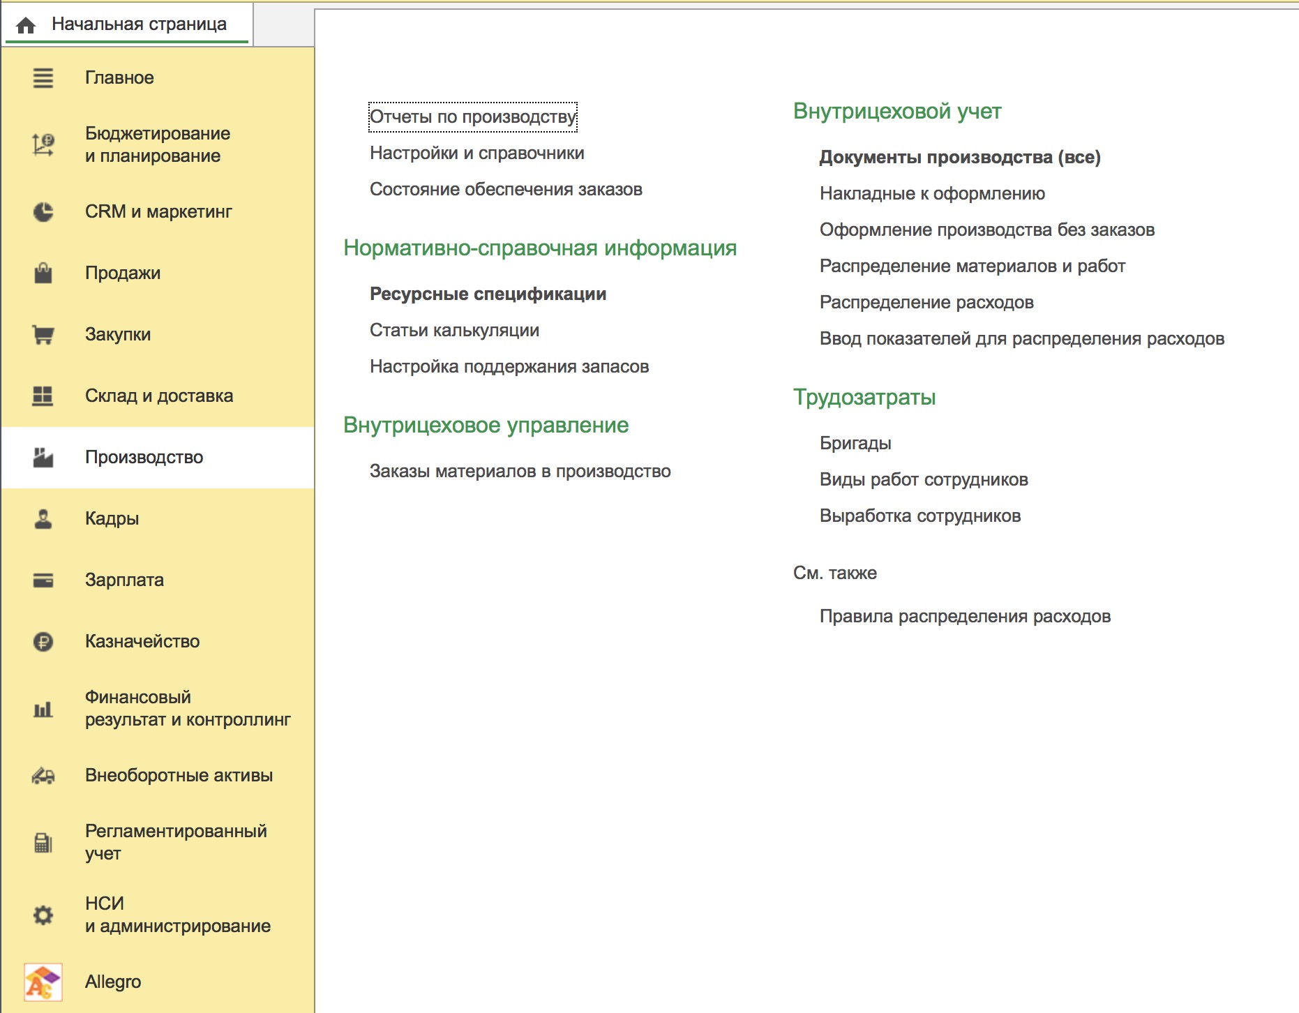Open Правила распределения расходов link
Viewport: 1299px width, 1013px height.
965,616
